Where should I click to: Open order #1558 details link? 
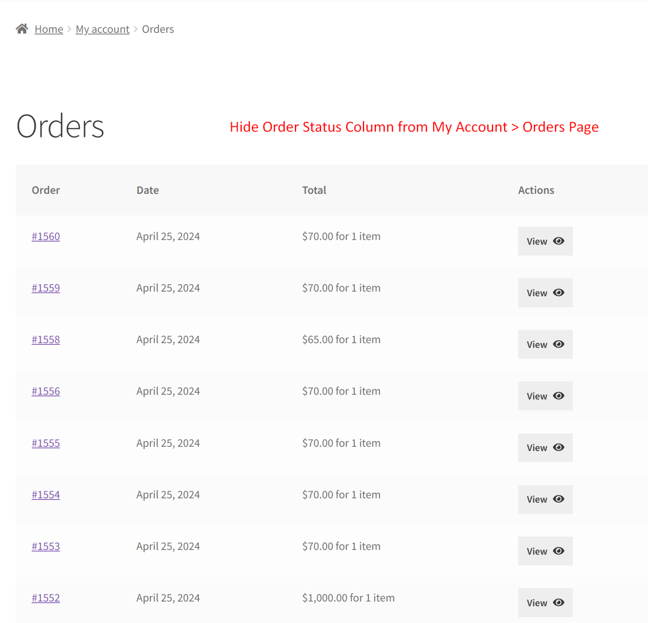(46, 339)
